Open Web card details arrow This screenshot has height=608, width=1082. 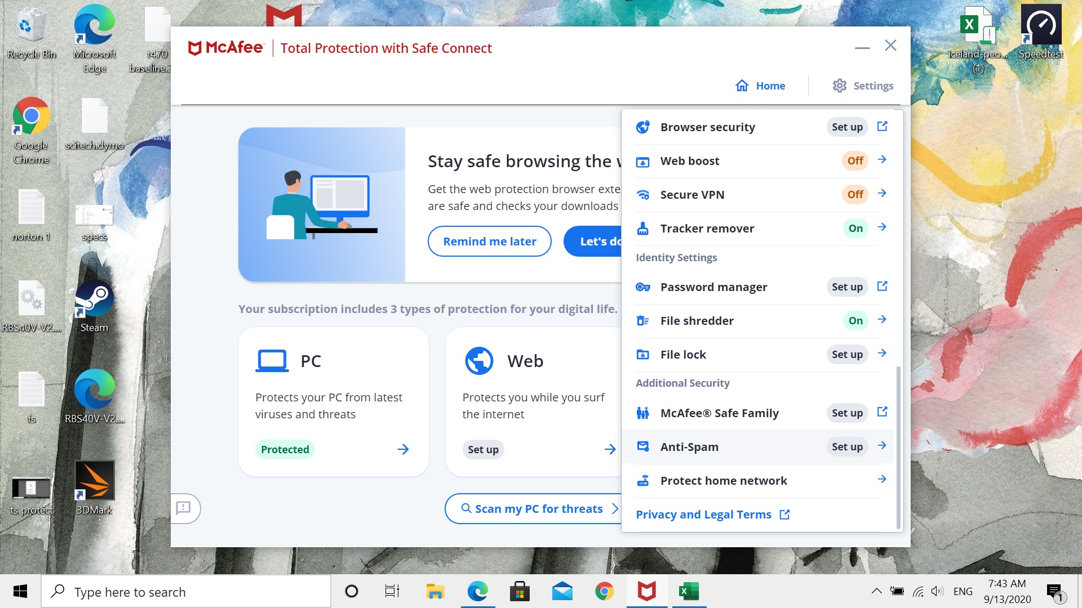(x=610, y=449)
